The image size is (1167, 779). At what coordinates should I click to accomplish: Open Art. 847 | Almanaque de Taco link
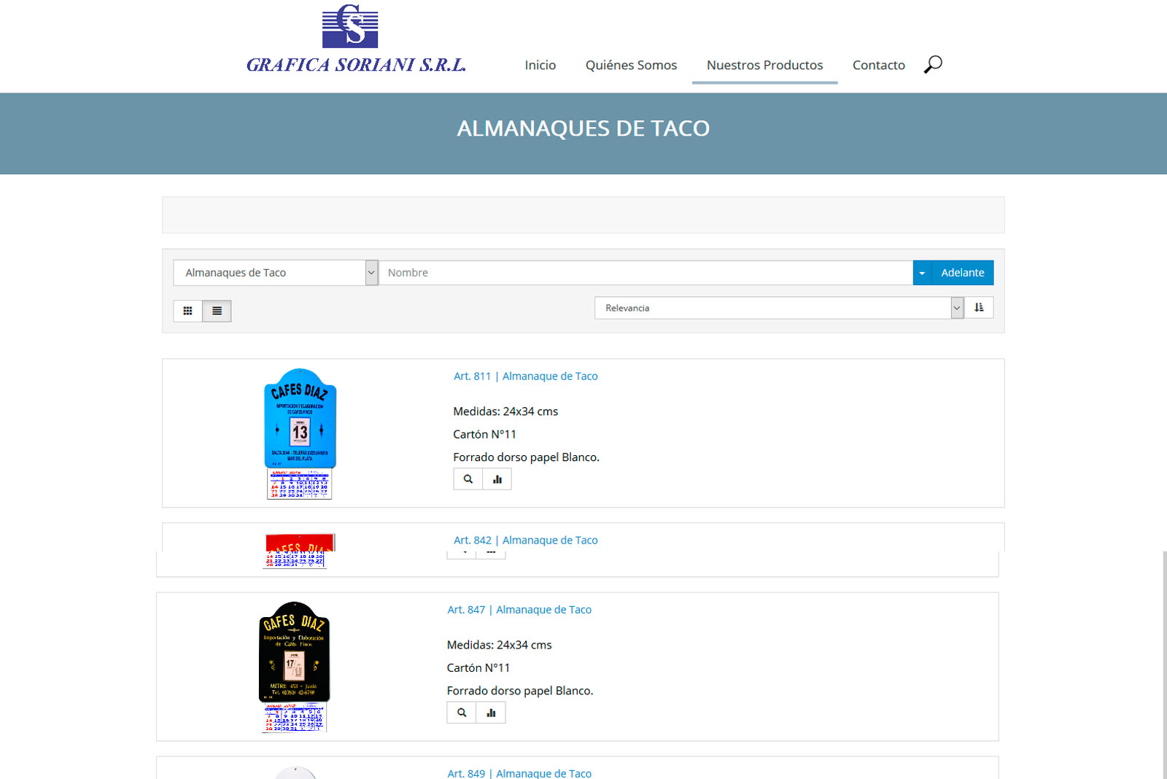[x=519, y=610]
